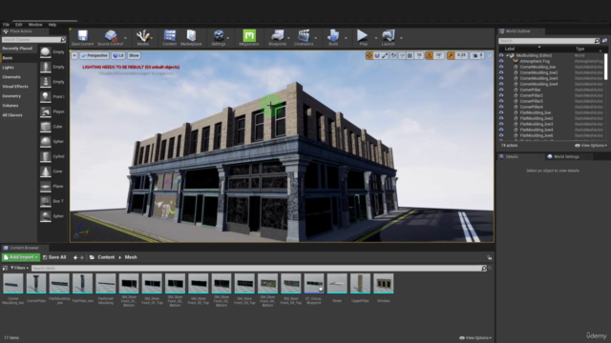Image resolution: width=611 pixels, height=343 pixels.
Task: Toggle visibility of Modbuilding (Editor) world
Action: (501, 55)
